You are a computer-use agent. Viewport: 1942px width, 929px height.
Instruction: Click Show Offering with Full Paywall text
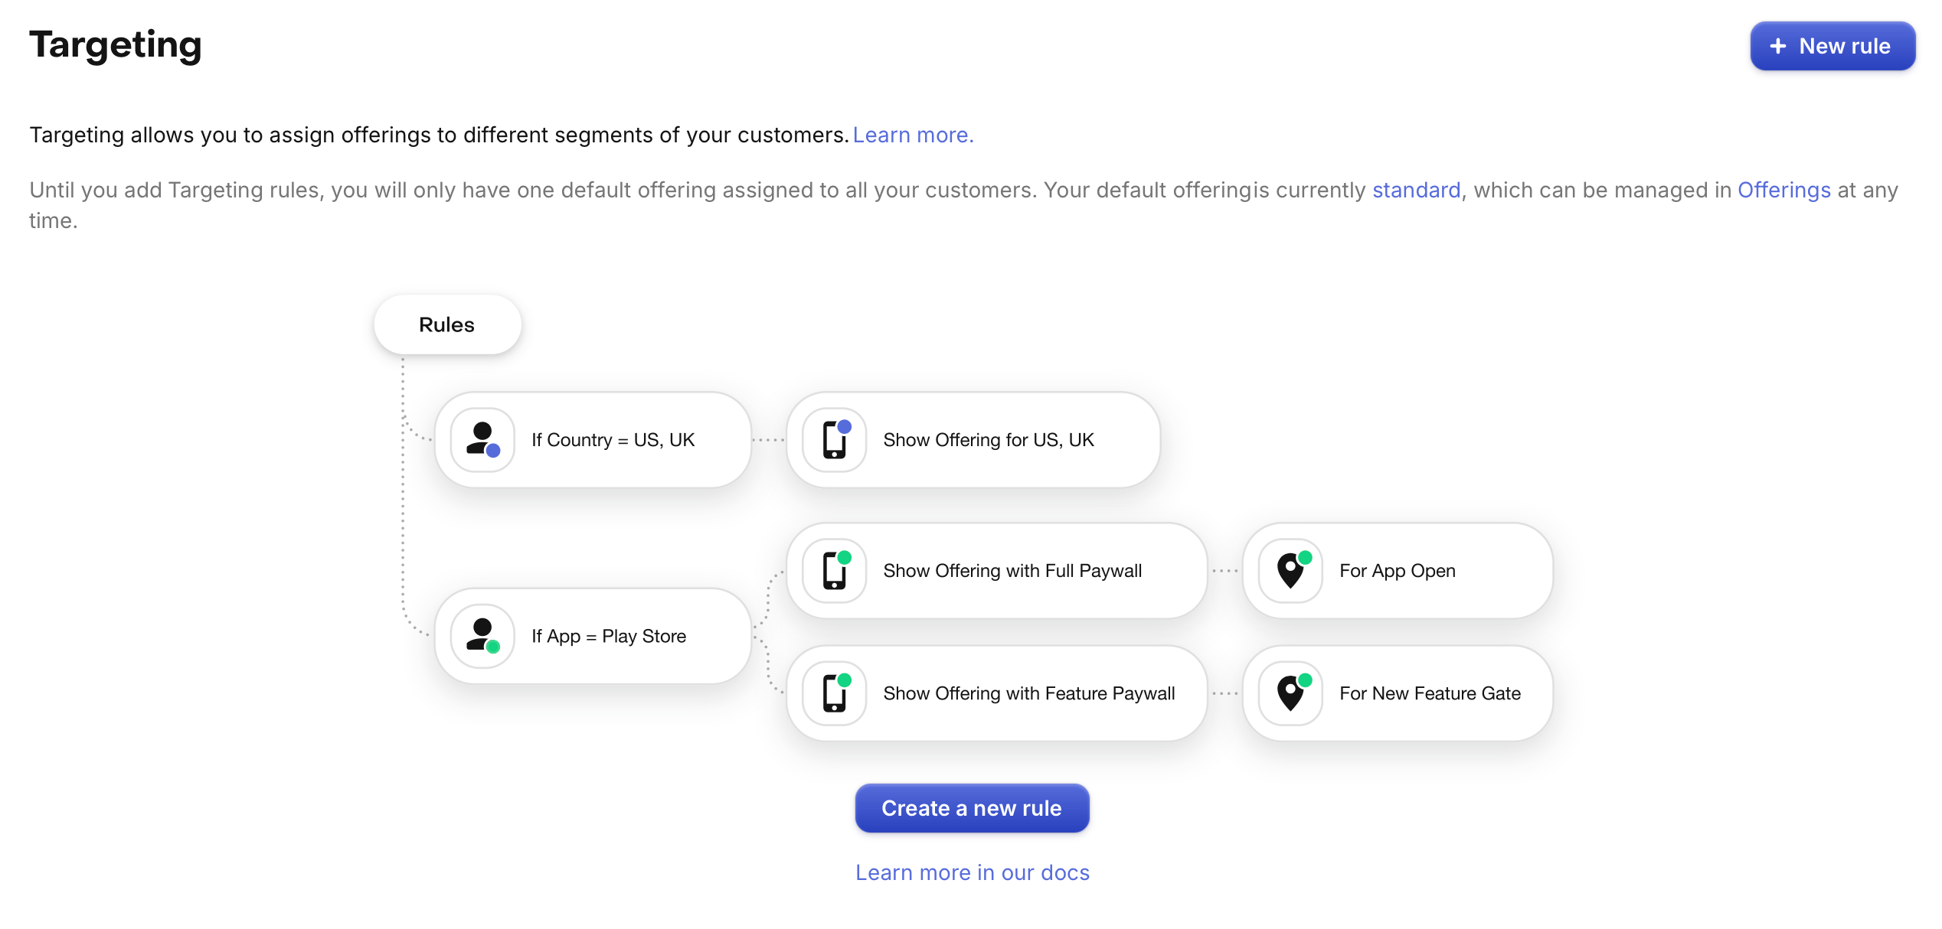[x=1012, y=571]
